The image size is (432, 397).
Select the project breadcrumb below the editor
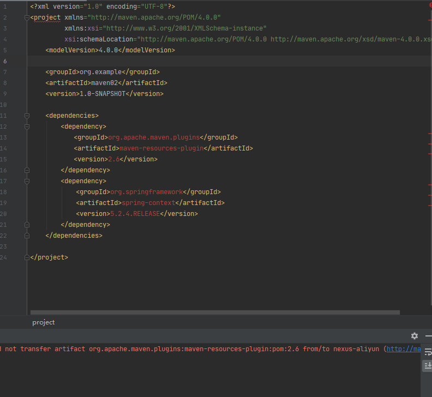pos(44,322)
